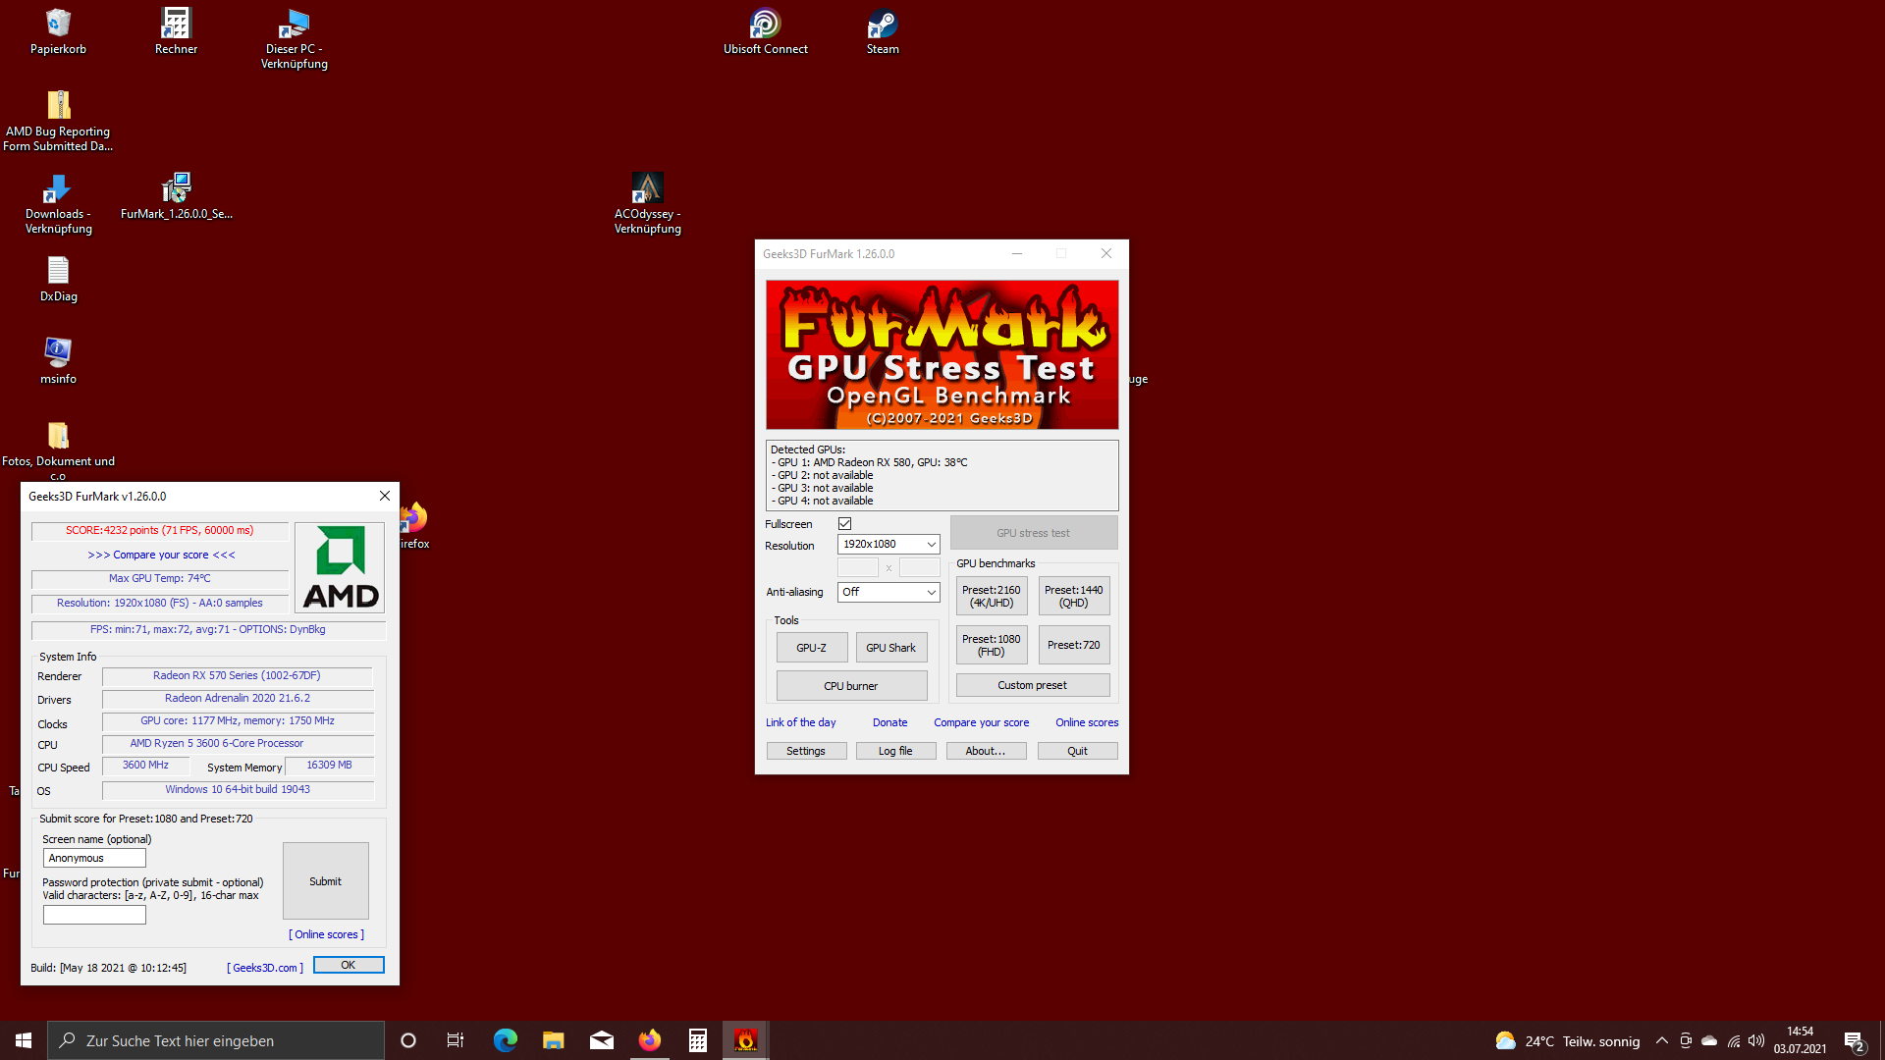The width and height of the screenshot is (1885, 1060).
Task: Open the Steam desktop icon
Action: coord(882,26)
